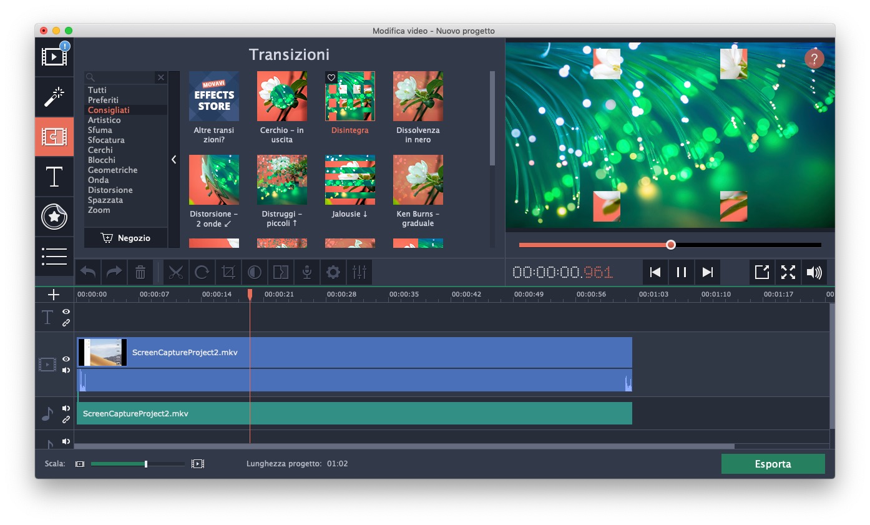Enter full screen preview mode
The width and height of the screenshot is (870, 525).
pyautogui.click(x=788, y=272)
